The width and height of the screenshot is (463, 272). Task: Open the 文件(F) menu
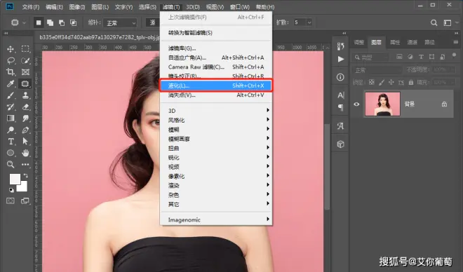click(x=31, y=7)
